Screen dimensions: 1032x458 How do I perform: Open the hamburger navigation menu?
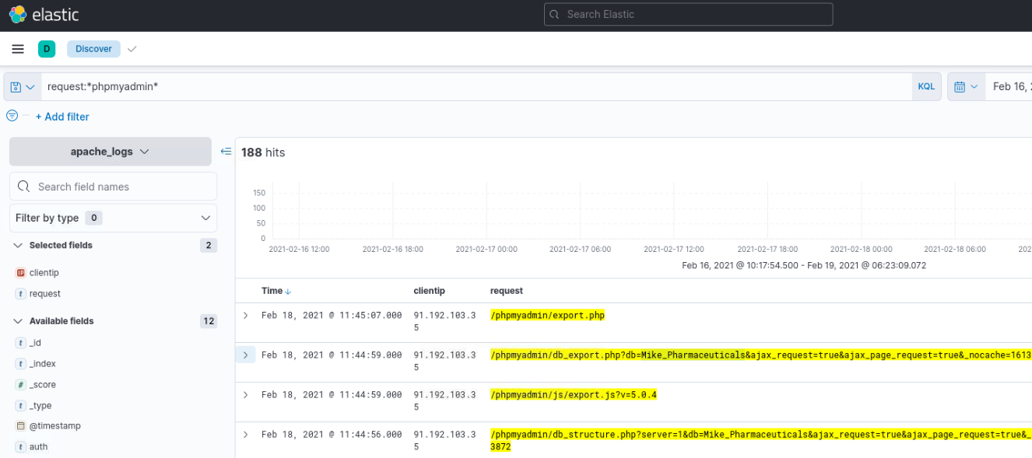pos(18,49)
